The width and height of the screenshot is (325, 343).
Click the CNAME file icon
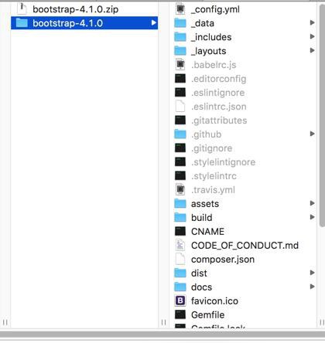pyautogui.click(x=180, y=232)
